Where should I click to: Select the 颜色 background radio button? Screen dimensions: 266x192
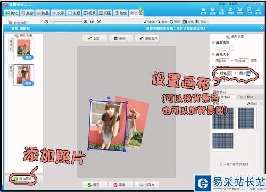coord(217,73)
